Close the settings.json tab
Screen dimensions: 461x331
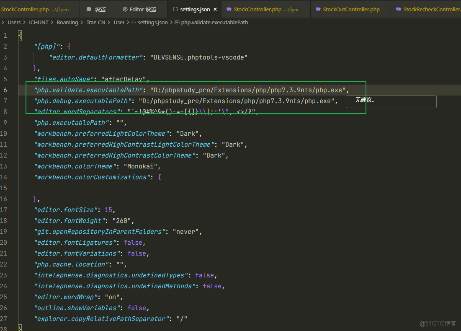(x=215, y=8)
